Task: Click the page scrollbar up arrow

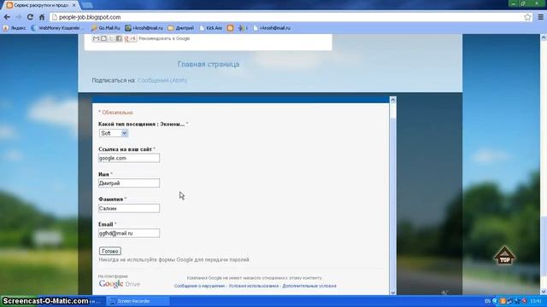Action: pyautogui.click(x=544, y=38)
